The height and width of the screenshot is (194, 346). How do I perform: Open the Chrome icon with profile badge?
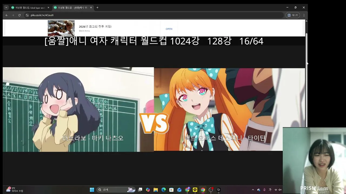(x=187, y=190)
